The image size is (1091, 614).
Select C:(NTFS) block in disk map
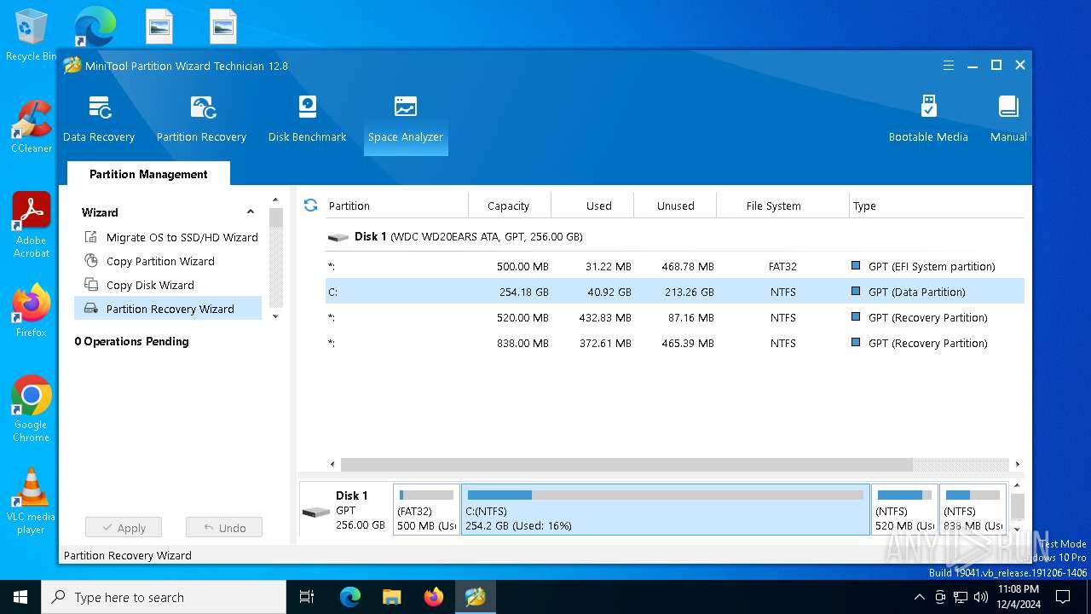665,510
